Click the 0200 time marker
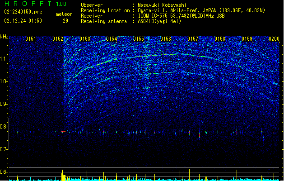The height and width of the screenshot is (181, 284). coord(274,39)
